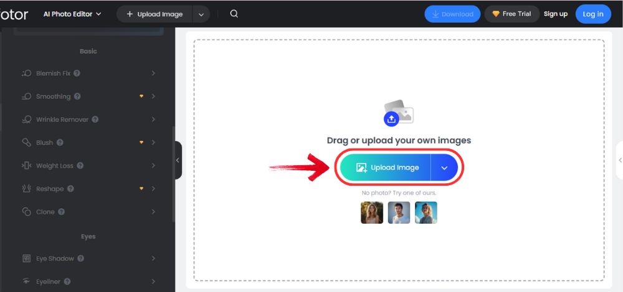Open the Clone tool

pyautogui.click(x=45, y=212)
